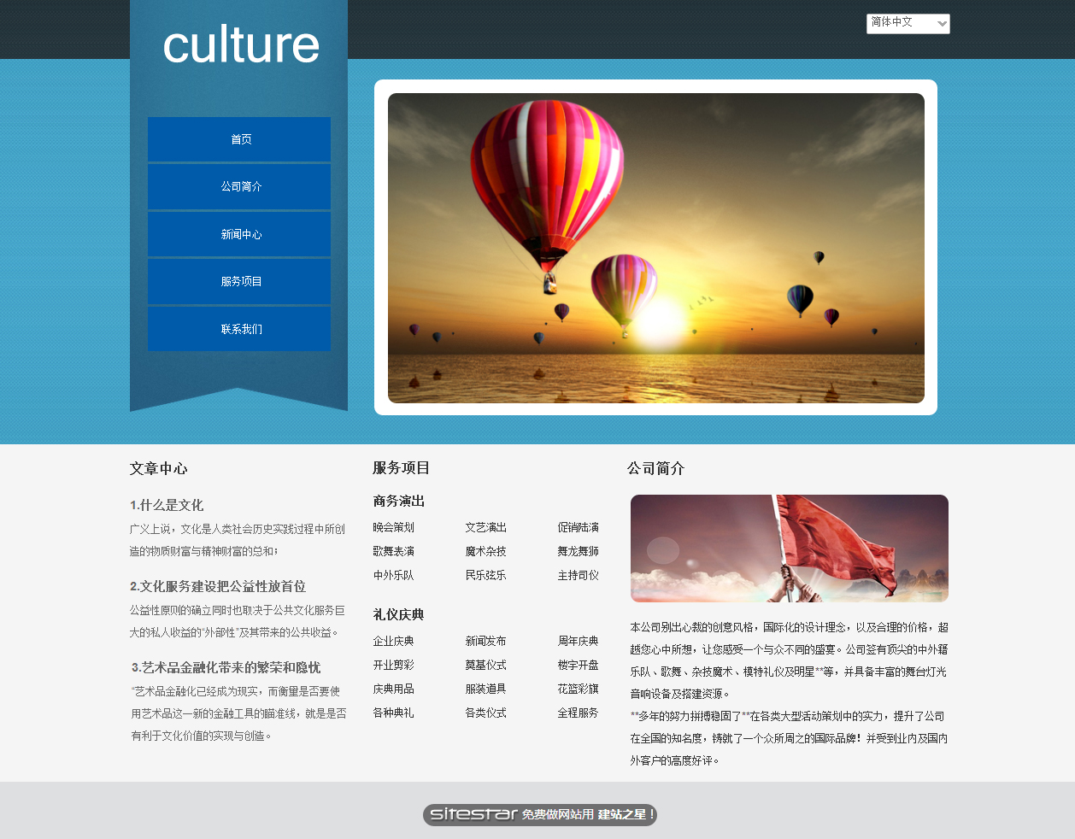Click the 花篮彩旗 link

(578, 689)
